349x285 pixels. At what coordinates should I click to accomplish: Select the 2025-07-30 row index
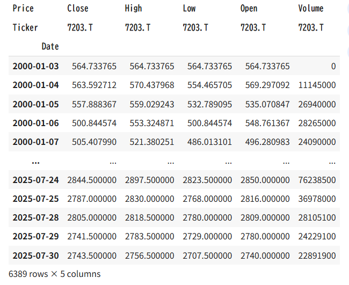[35, 255]
